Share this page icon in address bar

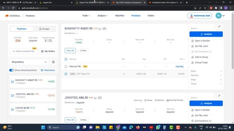click(x=200, y=8)
